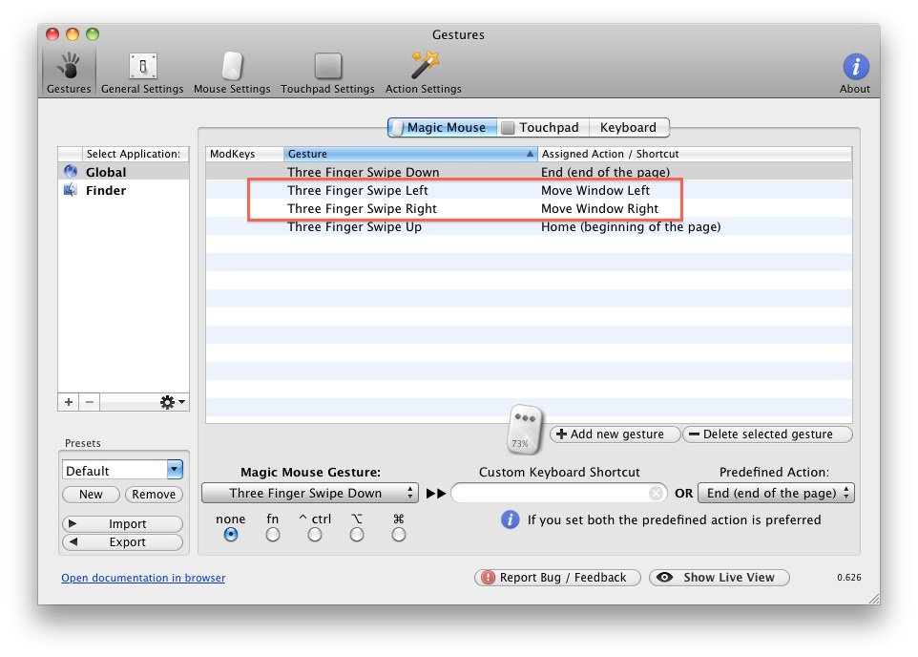Click the ModKeys column header
Screen dimensions: 918x657
(x=244, y=154)
